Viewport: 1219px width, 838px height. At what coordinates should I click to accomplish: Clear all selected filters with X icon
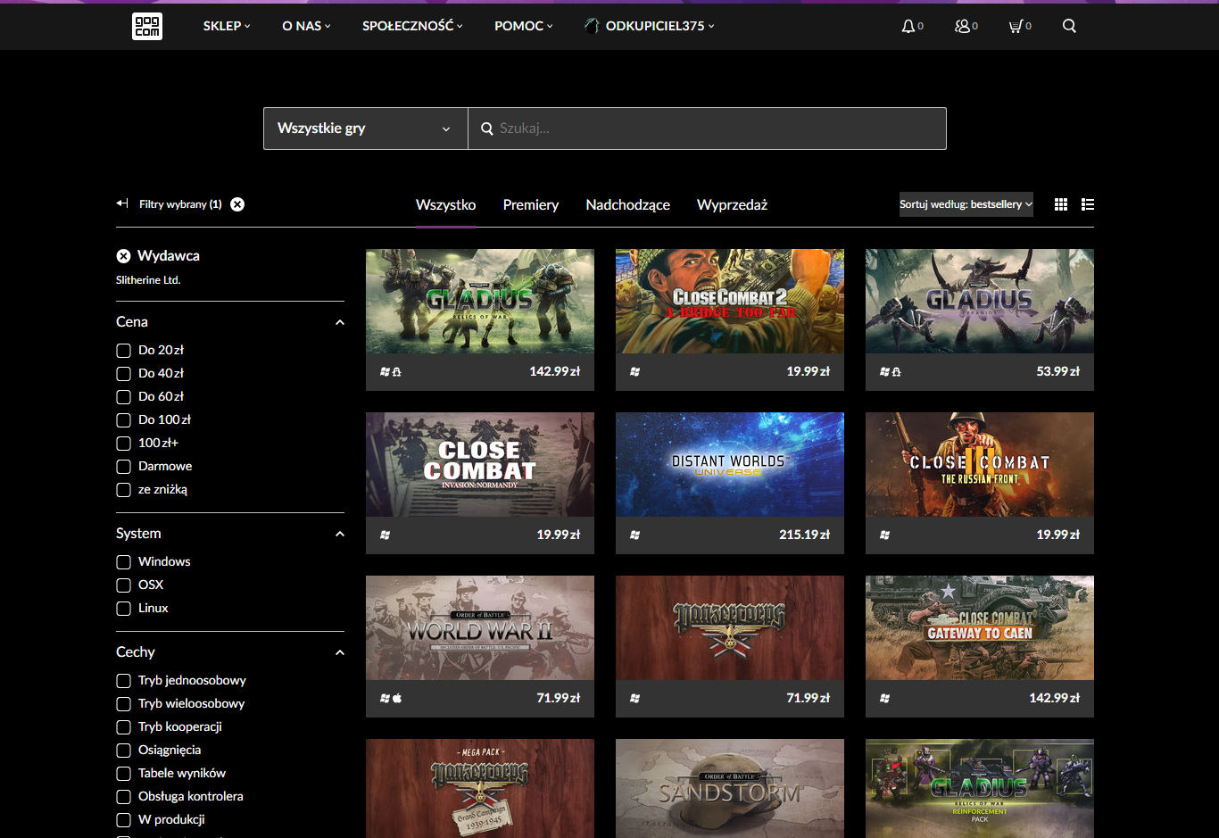click(x=237, y=204)
